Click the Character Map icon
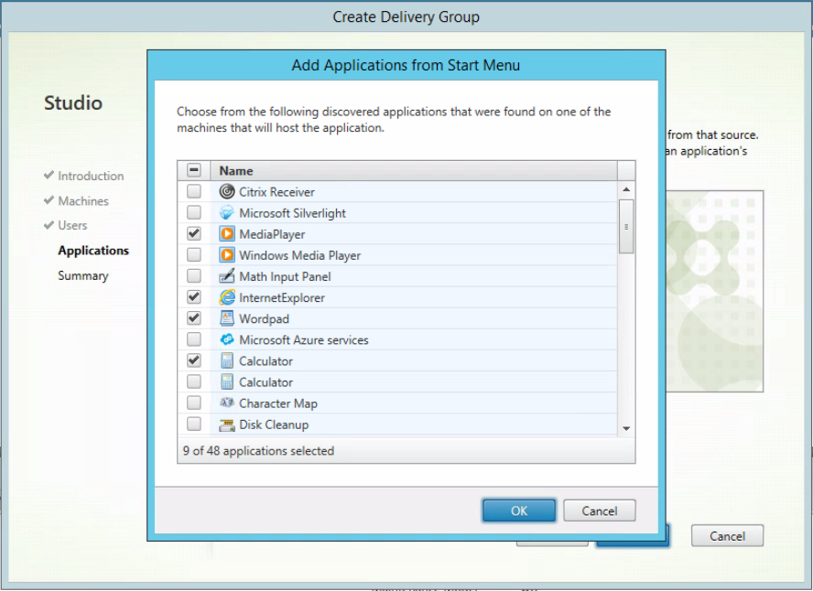Image resolution: width=813 pixels, height=591 pixels. (x=226, y=403)
